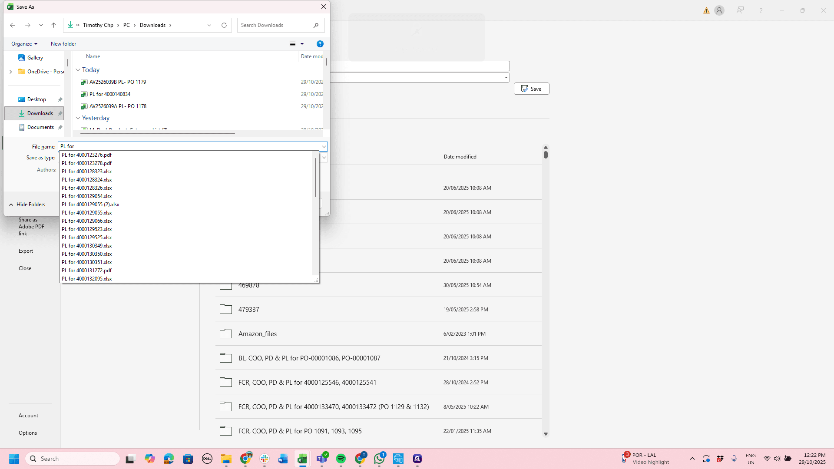Open Options in Excel backstage menu
834x469 pixels.
[x=28, y=433]
